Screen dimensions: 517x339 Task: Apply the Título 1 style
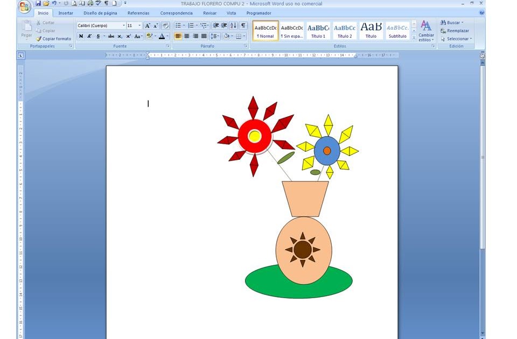[x=318, y=29]
